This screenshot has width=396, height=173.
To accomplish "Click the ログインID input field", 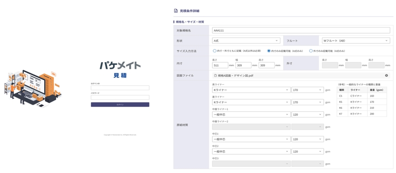I will pos(120,88).
